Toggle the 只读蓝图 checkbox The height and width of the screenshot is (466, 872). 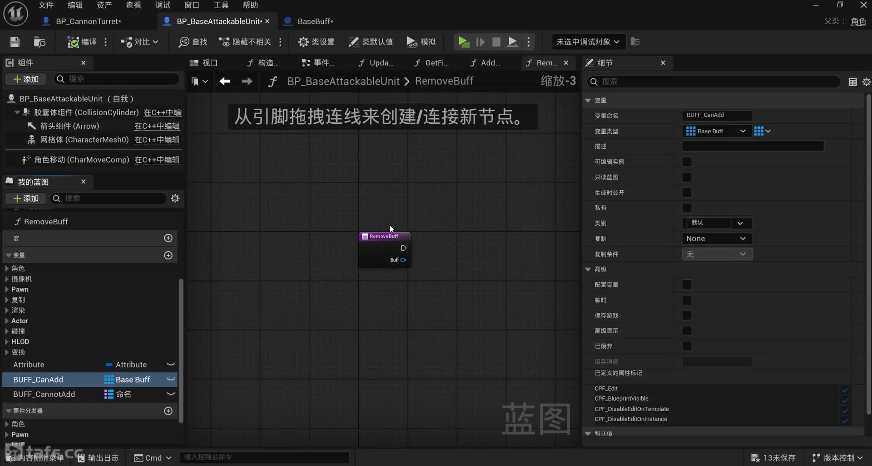pyautogui.click(x=687, y=177)
